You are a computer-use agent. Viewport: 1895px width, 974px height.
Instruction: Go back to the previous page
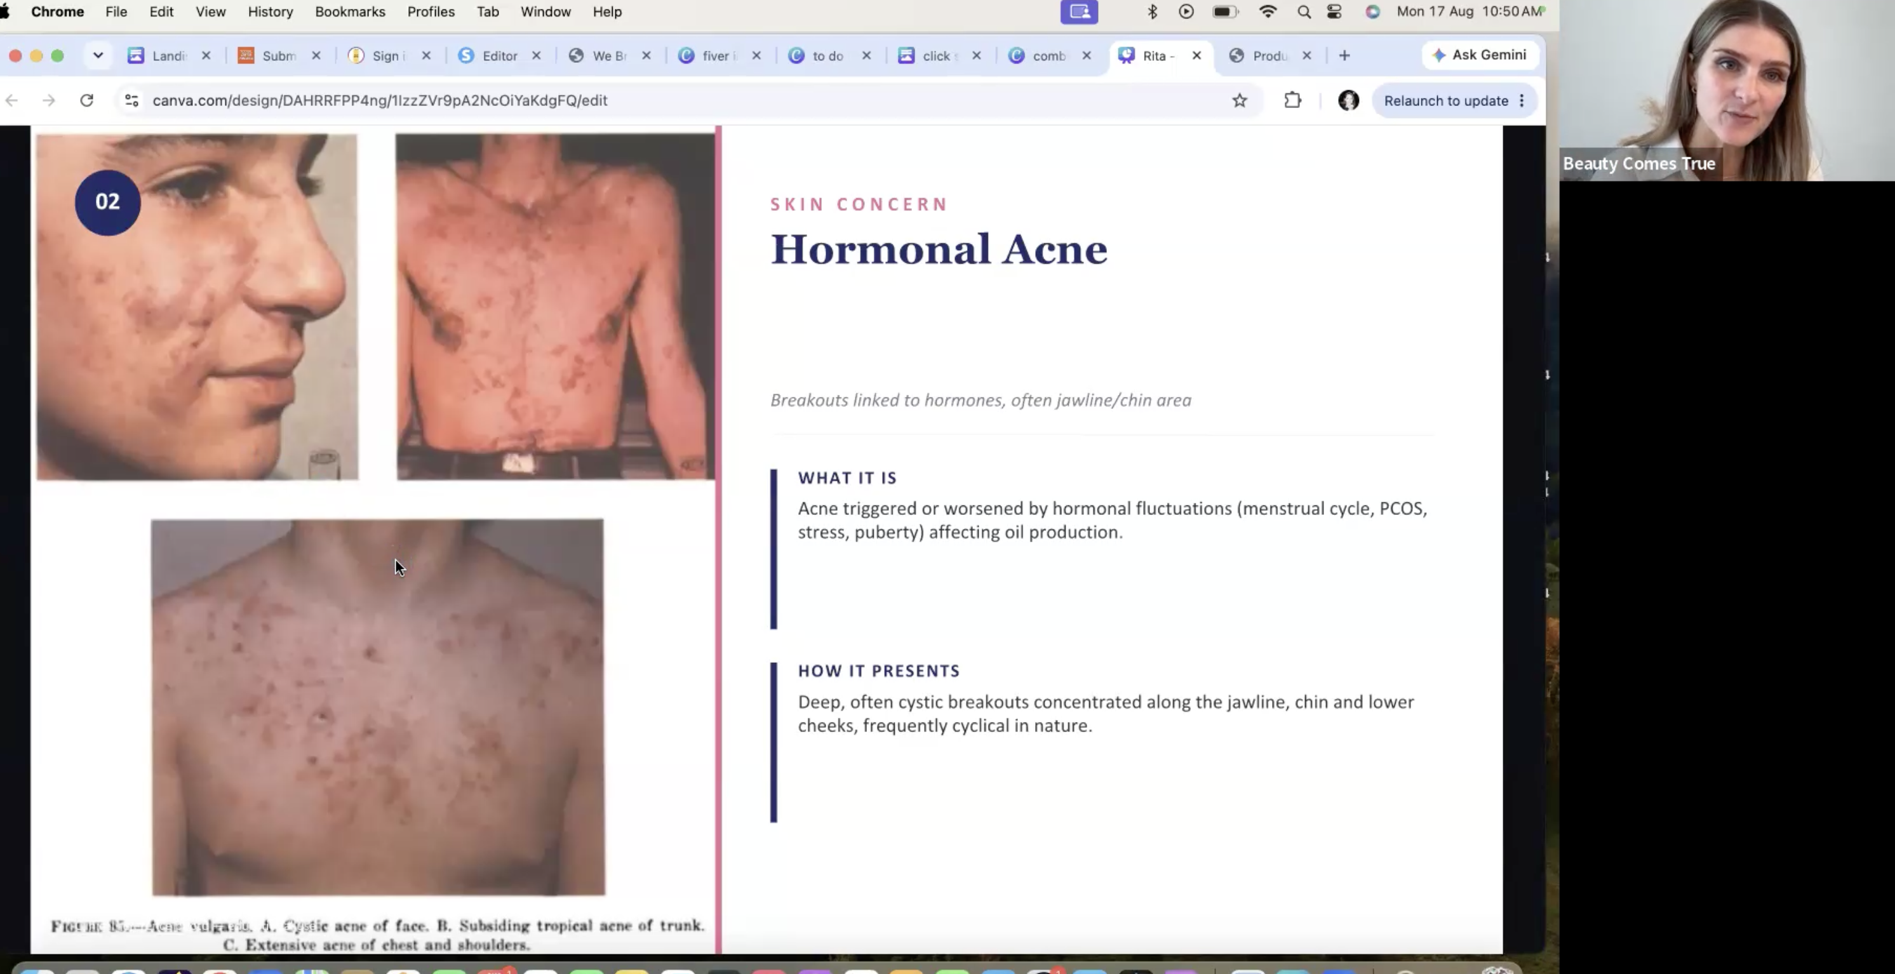12,101
